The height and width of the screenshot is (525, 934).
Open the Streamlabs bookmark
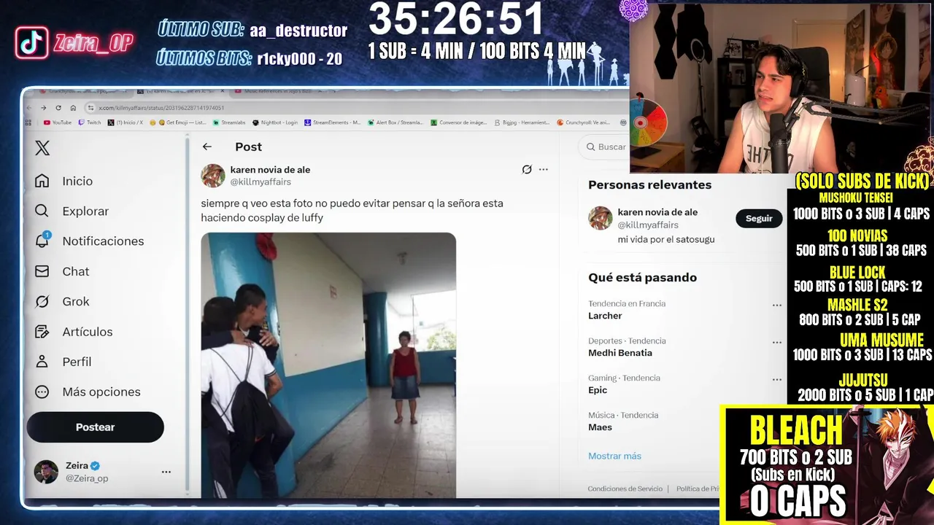(228, 122)
